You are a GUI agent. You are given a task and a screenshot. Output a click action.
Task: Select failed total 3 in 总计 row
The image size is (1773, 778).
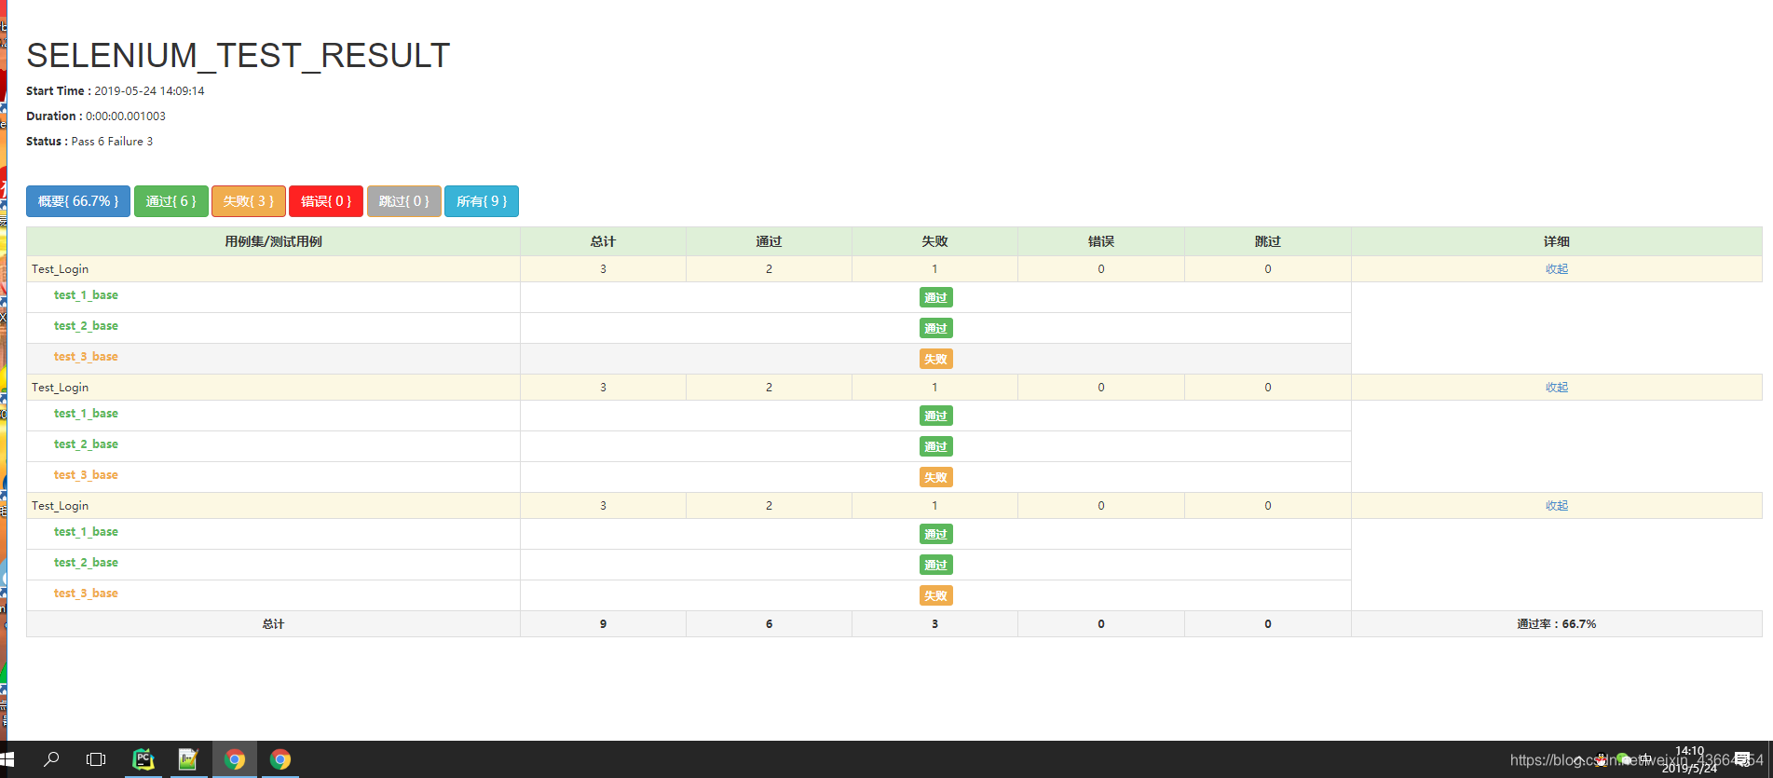tap(934, 624)
